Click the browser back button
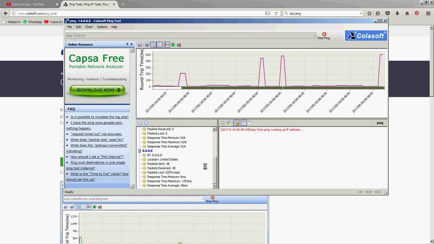 pyautogui.click(x=6, y=13)
